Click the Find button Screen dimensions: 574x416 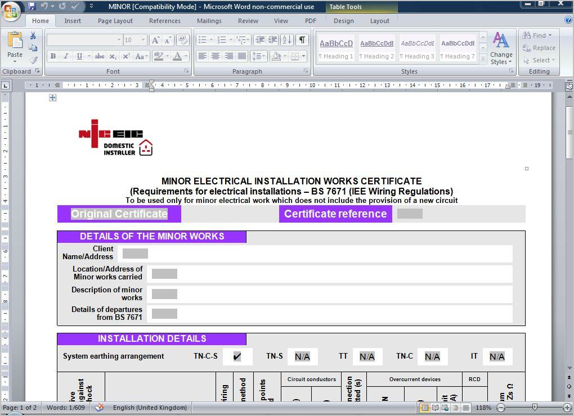point(537,35)
